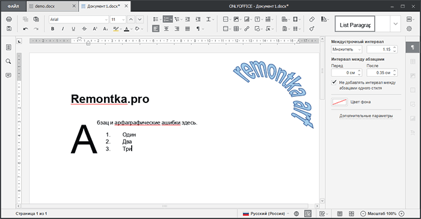
Task: Open line spacing options in toolbar
Action: click(210, 19)
